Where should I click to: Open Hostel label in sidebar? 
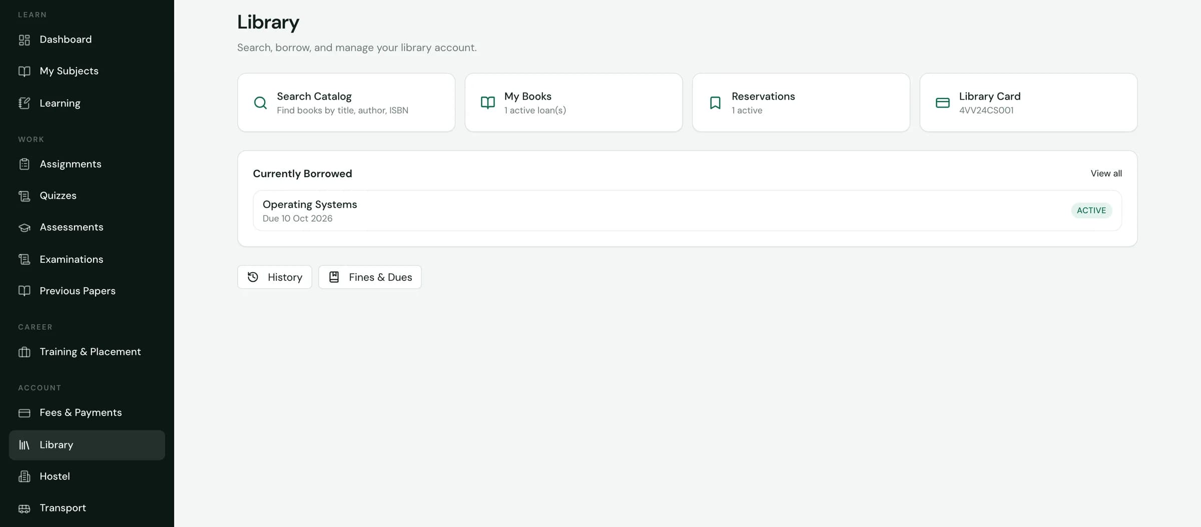(x=55, y=476)
